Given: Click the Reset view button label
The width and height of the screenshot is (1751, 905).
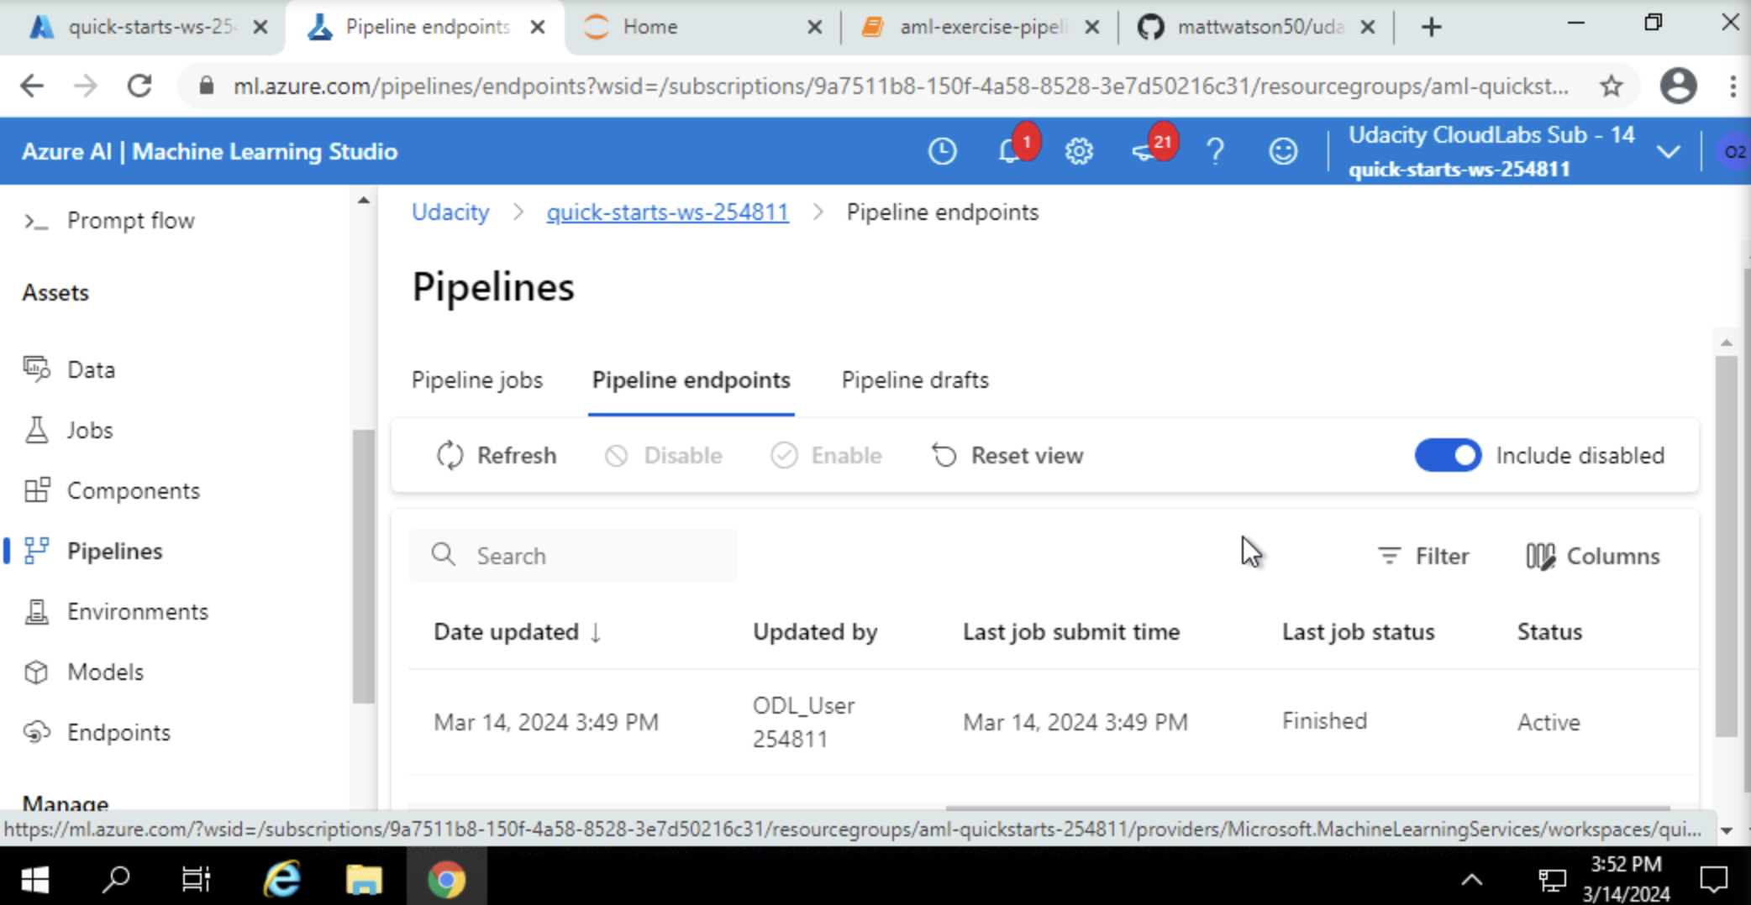Looking at the screenshot, I should [1027, 455].
